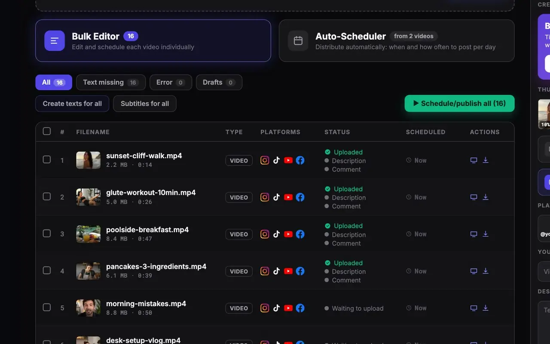Click Facebook icon for morning-mistakes.mp4
550x344 pixels.
[x=300, y=308]
